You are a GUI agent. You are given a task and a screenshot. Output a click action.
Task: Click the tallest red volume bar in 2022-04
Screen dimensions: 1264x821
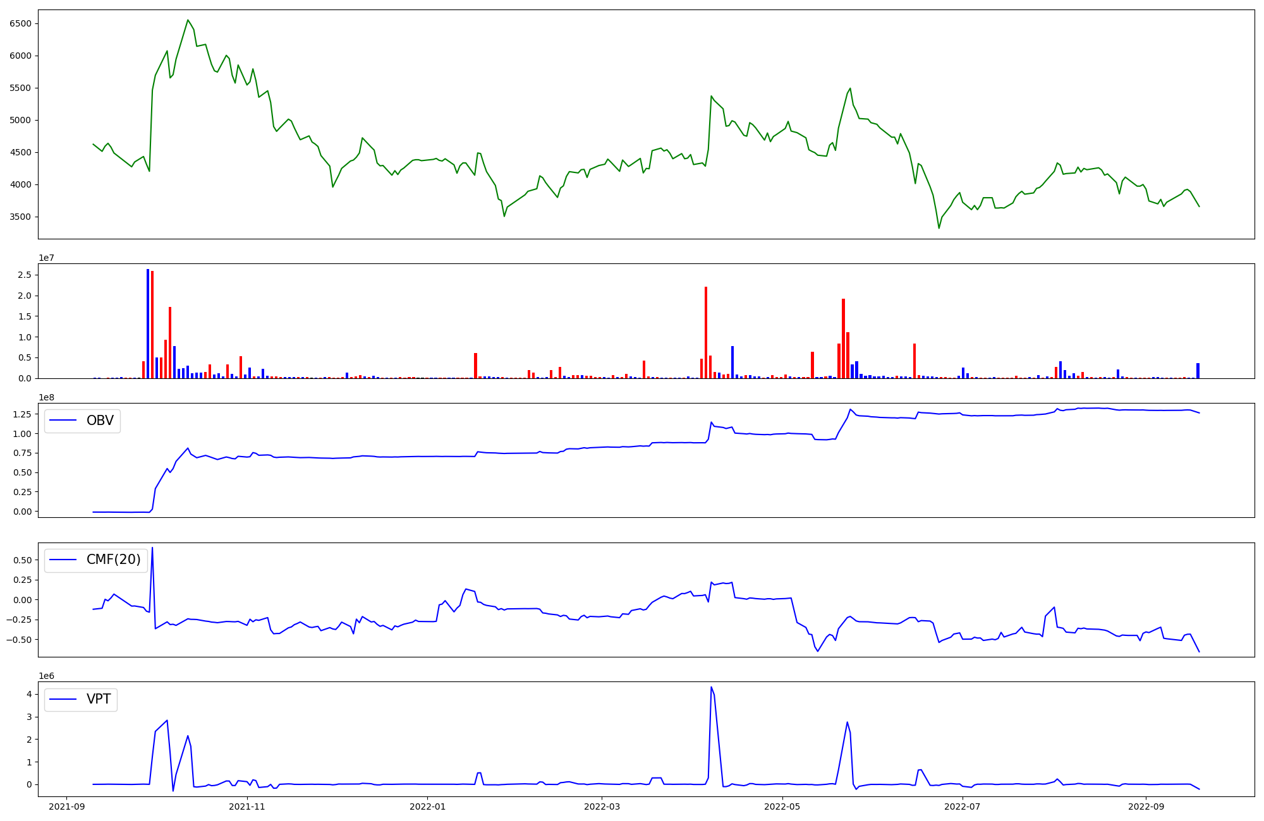(706, 333)
